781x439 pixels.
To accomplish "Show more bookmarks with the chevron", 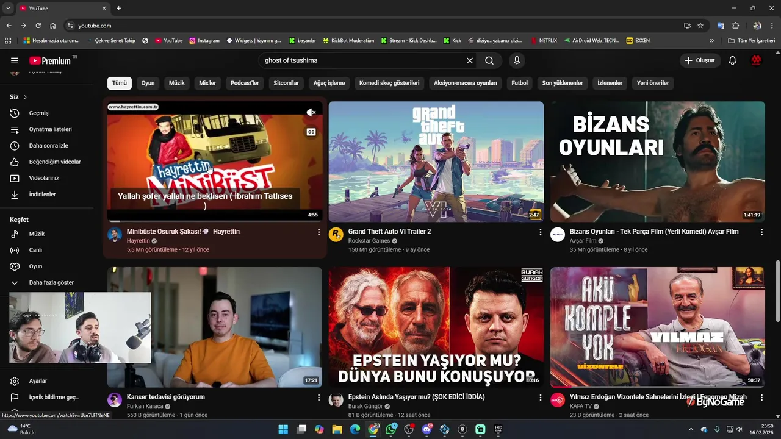I will [711, 41].
